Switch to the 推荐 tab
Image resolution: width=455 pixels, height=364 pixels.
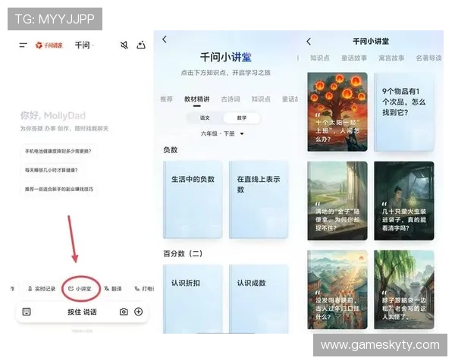point(166,99)
